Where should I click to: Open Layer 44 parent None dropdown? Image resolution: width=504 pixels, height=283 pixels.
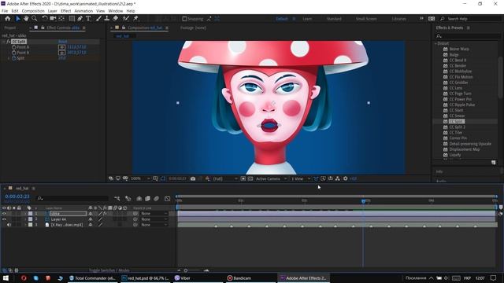[154, 219]
